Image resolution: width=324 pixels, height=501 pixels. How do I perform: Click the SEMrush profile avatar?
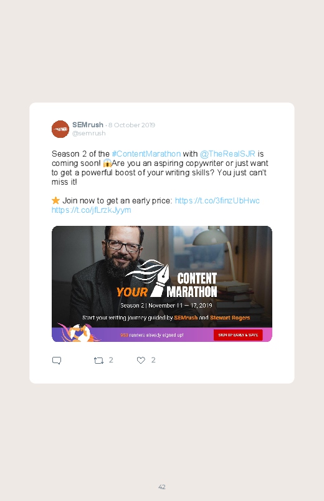pyautogui.click(x=60, y=129)
